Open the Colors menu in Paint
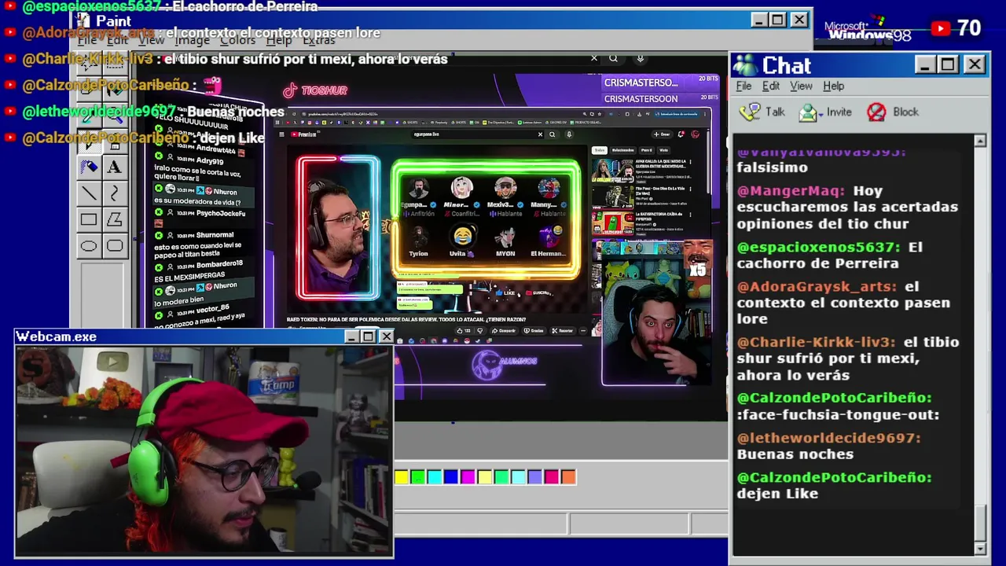 tap(237, 40)
